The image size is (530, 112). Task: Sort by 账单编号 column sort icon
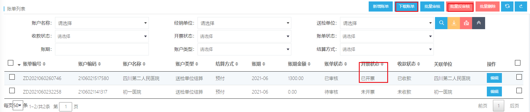pyautogui.click(x=44, y=64)
